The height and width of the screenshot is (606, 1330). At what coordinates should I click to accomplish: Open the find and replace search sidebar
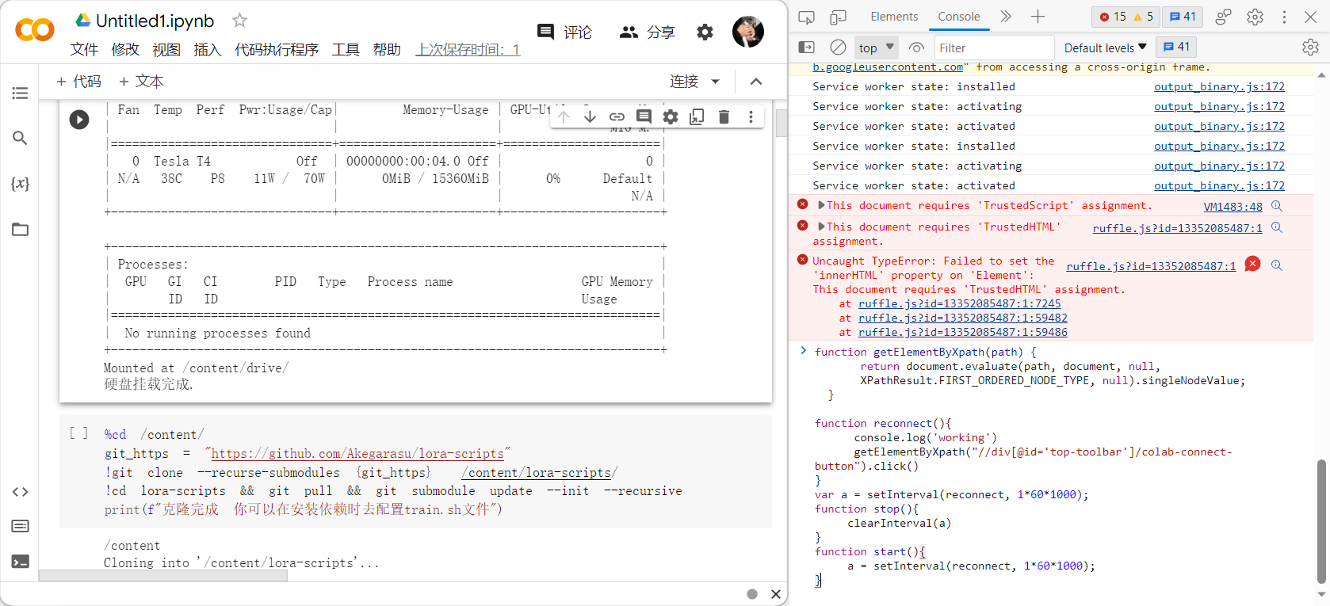tap(20, 139)
